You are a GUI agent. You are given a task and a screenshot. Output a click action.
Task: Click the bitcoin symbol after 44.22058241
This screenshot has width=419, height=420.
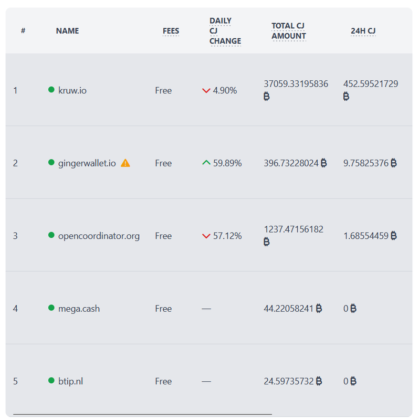pos(319,308)
